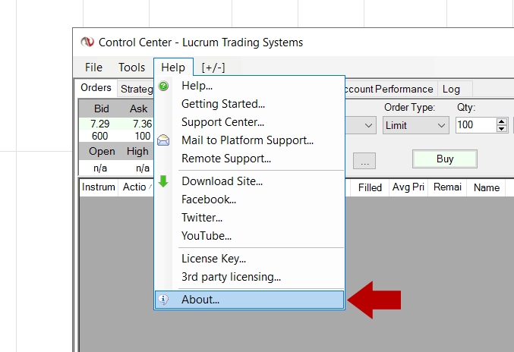Click the Qty field showing 100

(x=476, y=125)
